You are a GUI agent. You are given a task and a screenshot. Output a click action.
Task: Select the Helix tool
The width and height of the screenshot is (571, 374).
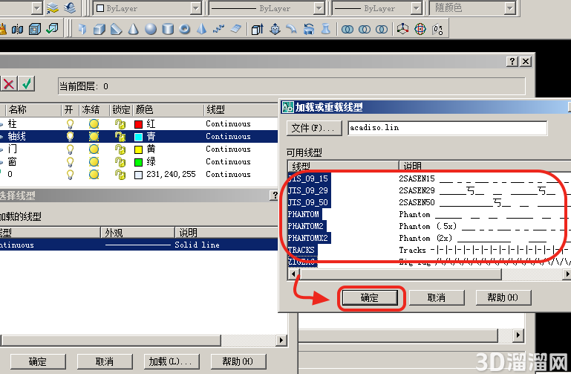pyautogui.click(x=218, y=29)
